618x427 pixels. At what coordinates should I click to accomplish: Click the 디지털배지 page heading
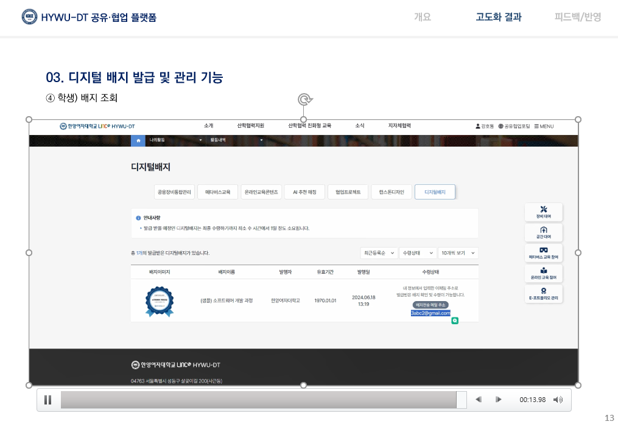coord(150,167)
